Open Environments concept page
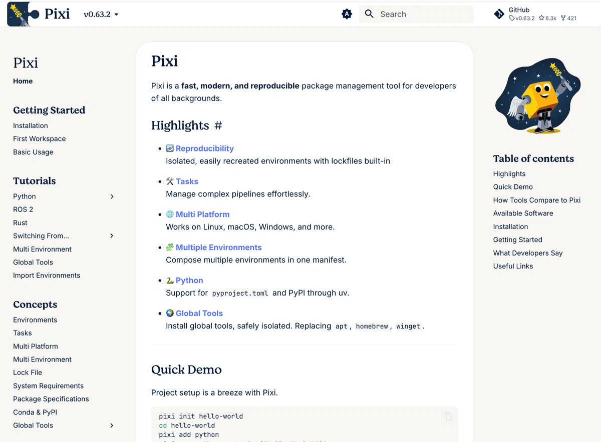The height and width of the screenshot is (442, 601). [x=35, y=320]
